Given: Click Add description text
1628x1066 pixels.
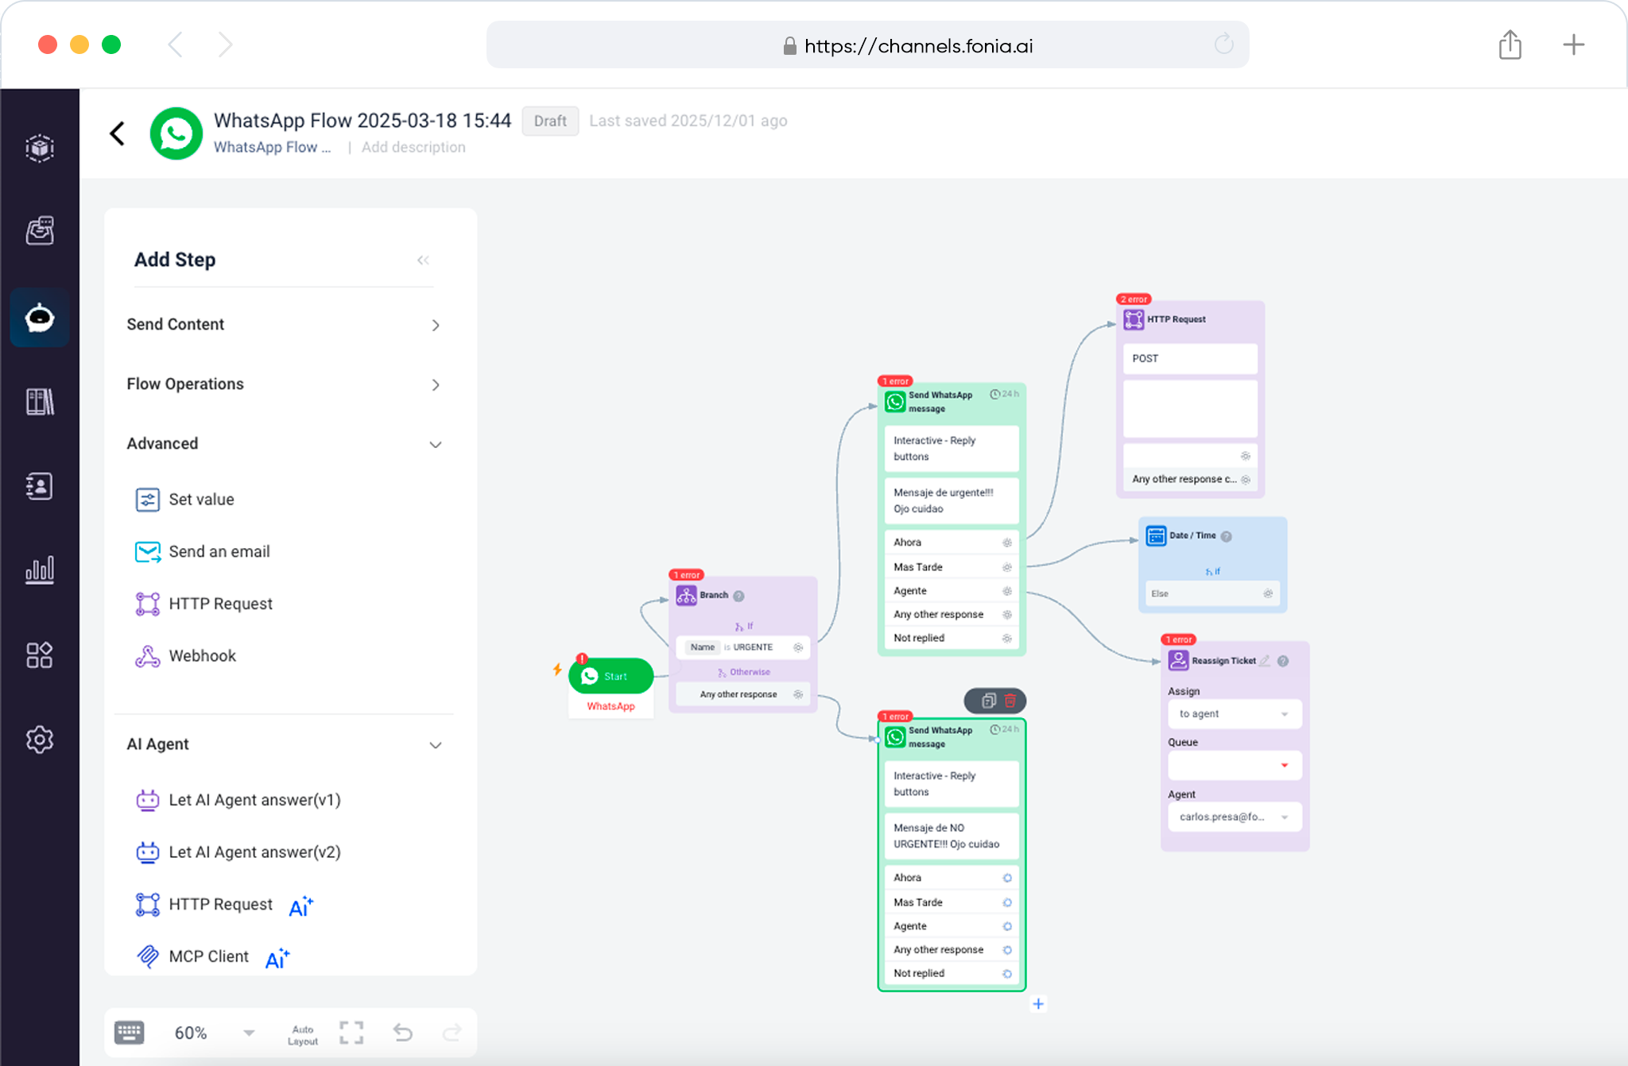Looking at the screenshot, I should pos(413,147).
